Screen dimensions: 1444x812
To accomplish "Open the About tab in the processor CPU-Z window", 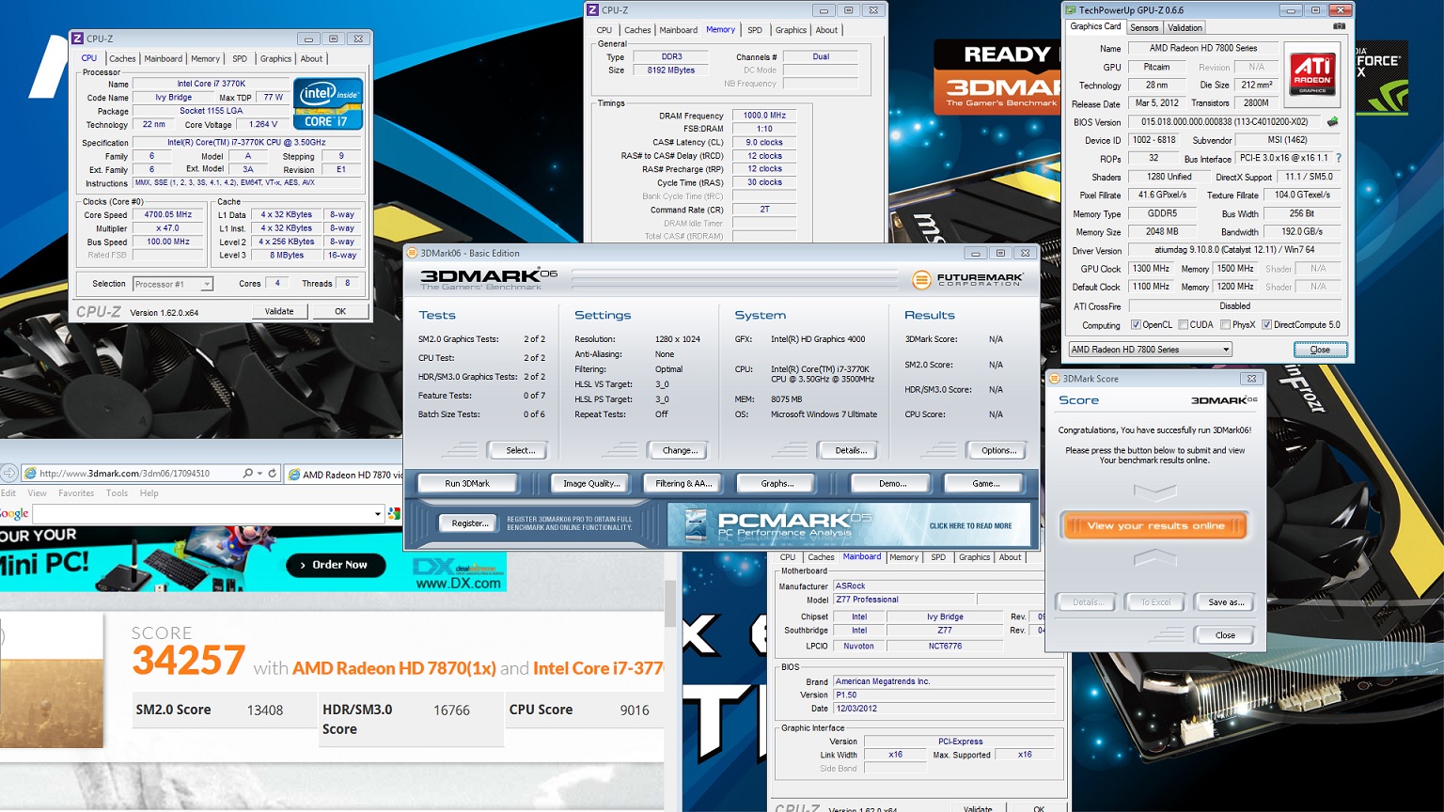I will point(311,58).
